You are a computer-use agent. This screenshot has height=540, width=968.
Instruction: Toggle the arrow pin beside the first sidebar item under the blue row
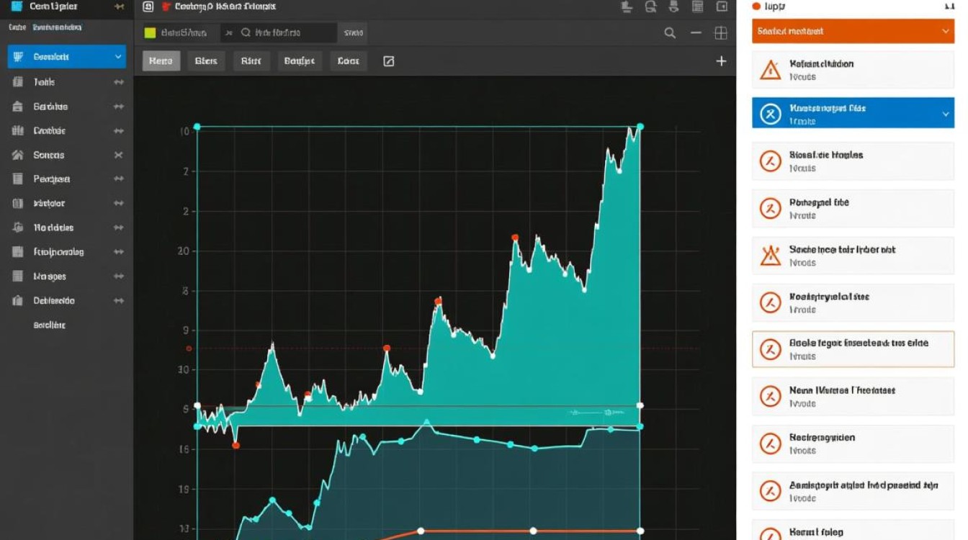(x=119, y=82)
